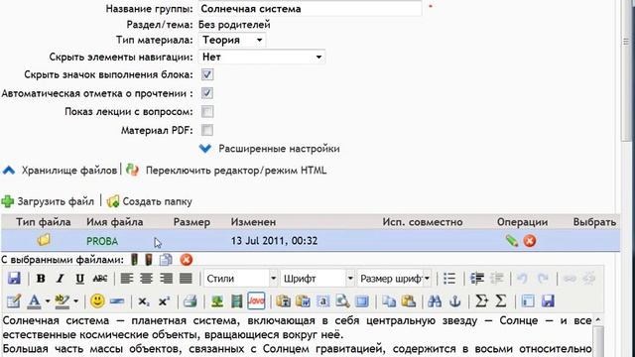Image resolution: width=635 pixels, height=357 pixels.
Task: Edit PROBA folder with pencil icon
Action: 512,241
